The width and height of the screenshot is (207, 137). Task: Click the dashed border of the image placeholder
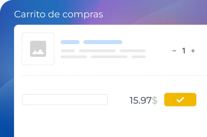click(x=22, y=49)
